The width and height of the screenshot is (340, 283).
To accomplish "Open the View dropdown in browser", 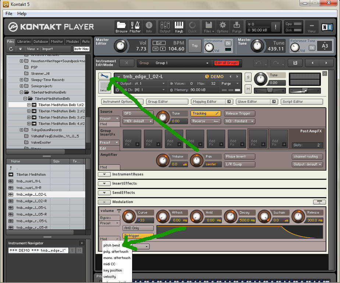I will [33, 49].
